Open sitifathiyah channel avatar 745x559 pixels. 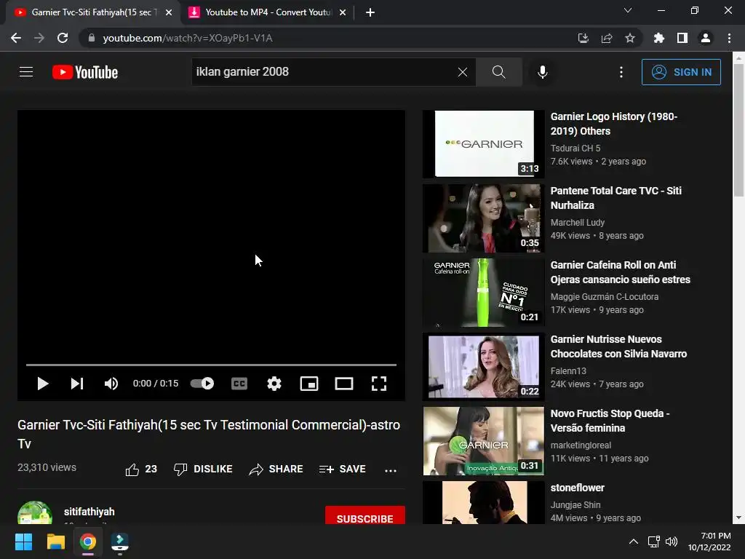(x=35, y=513)
